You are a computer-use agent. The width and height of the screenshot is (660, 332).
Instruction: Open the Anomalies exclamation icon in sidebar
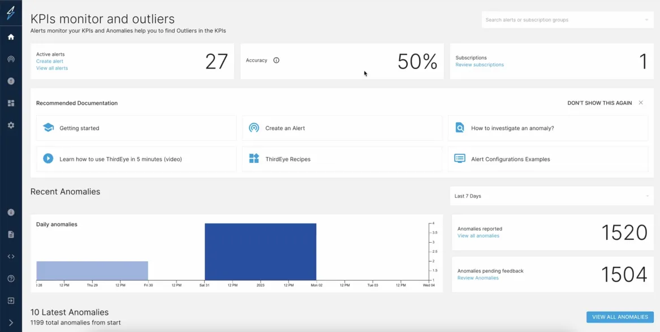11,81
